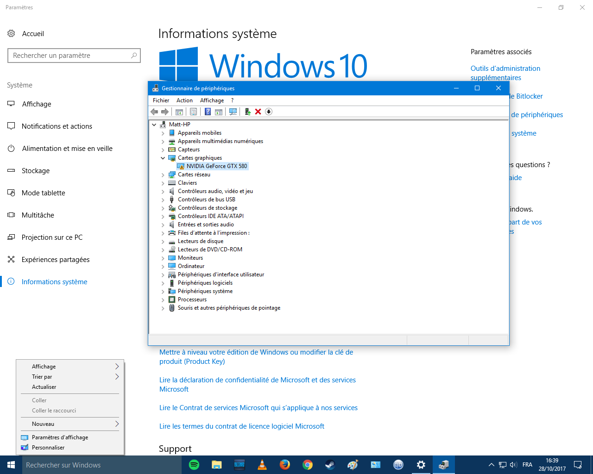Click the Settings gear taskbar icon
The image size is (593, 474).
tap(421, 465)
